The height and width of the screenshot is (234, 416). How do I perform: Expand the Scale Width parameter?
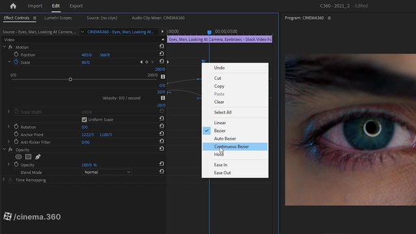tap(8, 111)
